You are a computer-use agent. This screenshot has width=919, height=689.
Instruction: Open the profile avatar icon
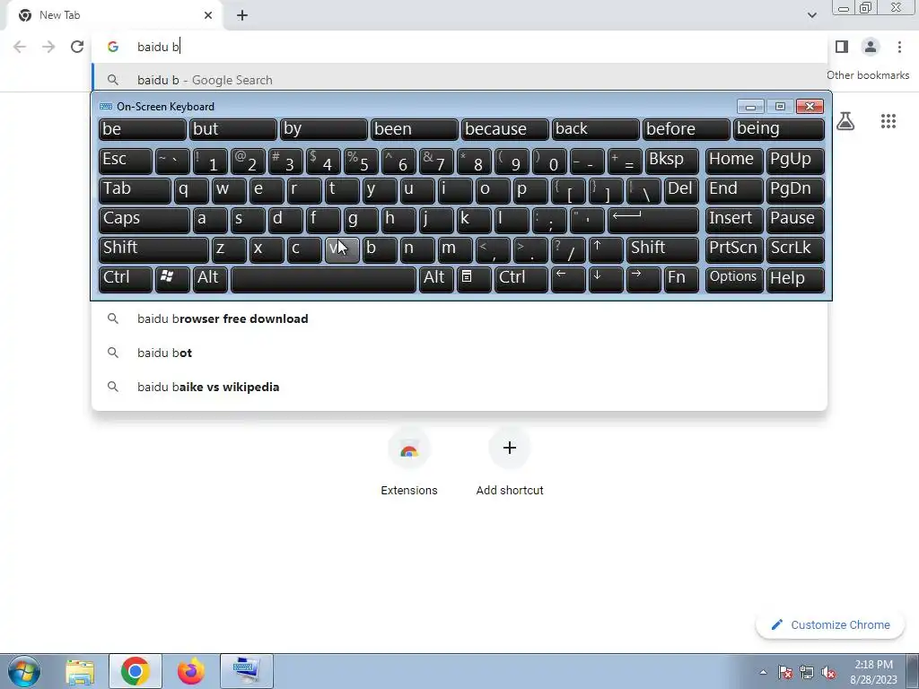point(871,47)
